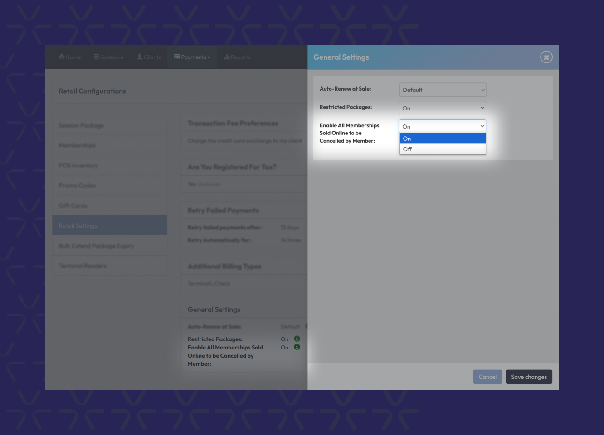Select Retail Settings in the sidebar
The image size is (604, 435).
(x=110, y=225)
